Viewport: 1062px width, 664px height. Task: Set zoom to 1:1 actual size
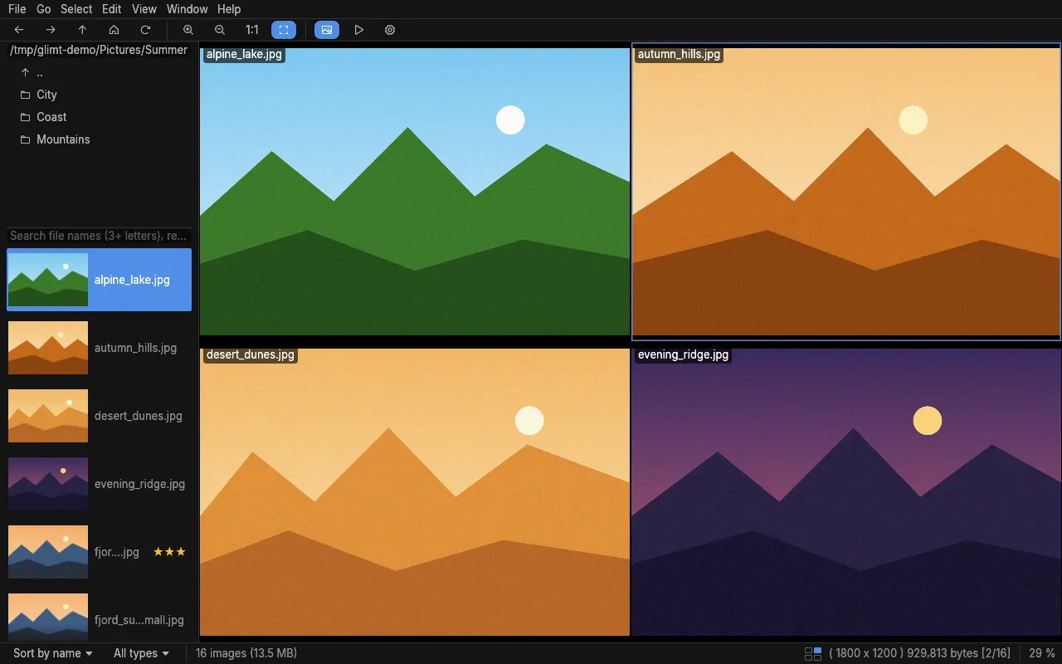click(x=251, y=30)
